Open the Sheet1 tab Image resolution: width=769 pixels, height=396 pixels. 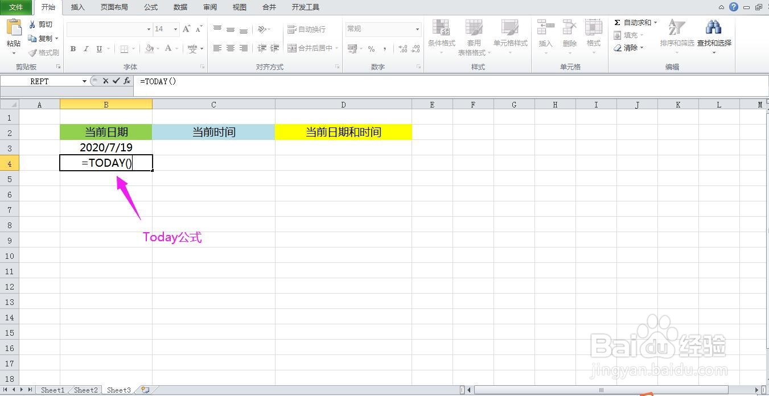[x=52, y=390]
